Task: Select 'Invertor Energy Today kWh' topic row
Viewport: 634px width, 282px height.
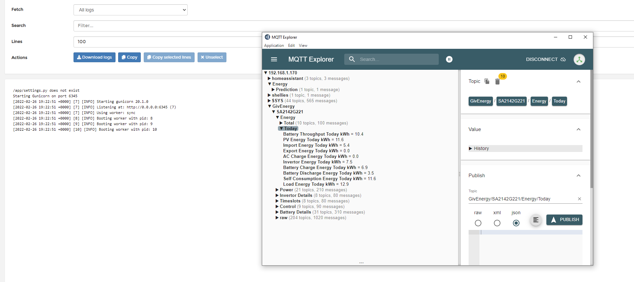Action: tap(318, 162)
